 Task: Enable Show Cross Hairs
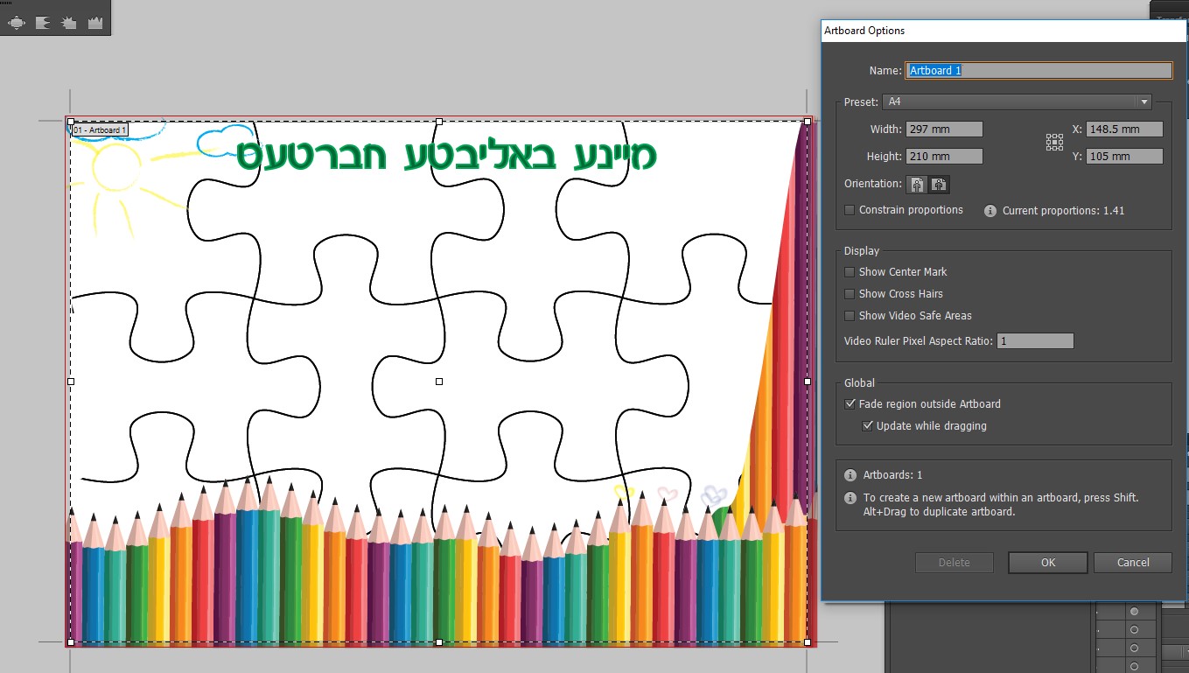[x=849, y=294]
